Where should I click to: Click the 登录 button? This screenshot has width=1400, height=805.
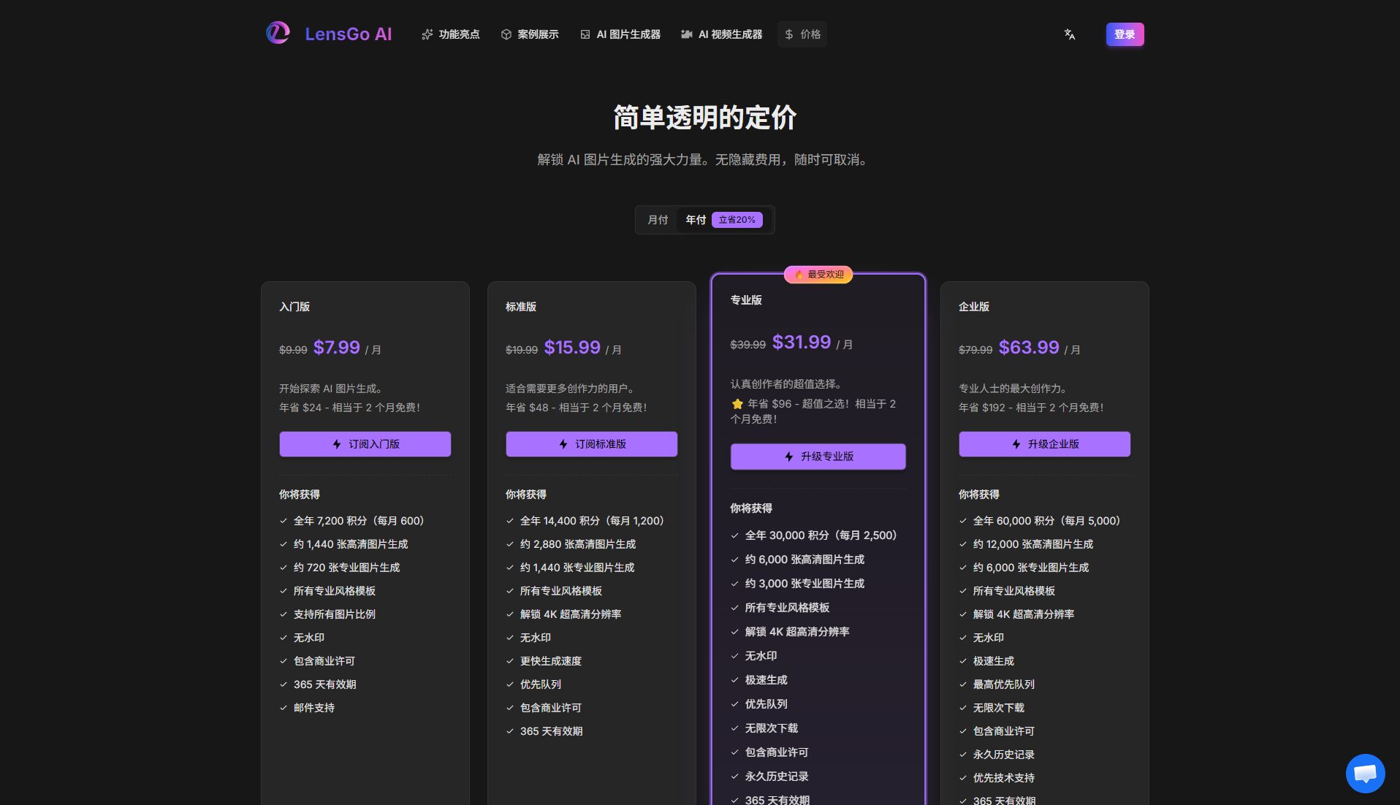(1125, 34)
